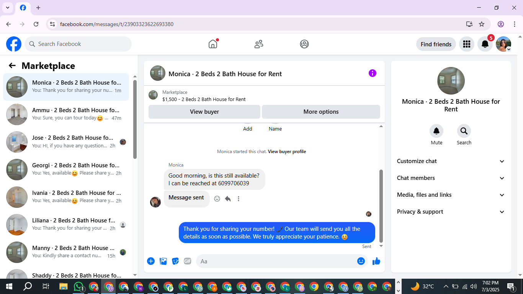Viewport: 523px width, 294px height.
Task: Click the Find friends button
Action: click(436, 44)
